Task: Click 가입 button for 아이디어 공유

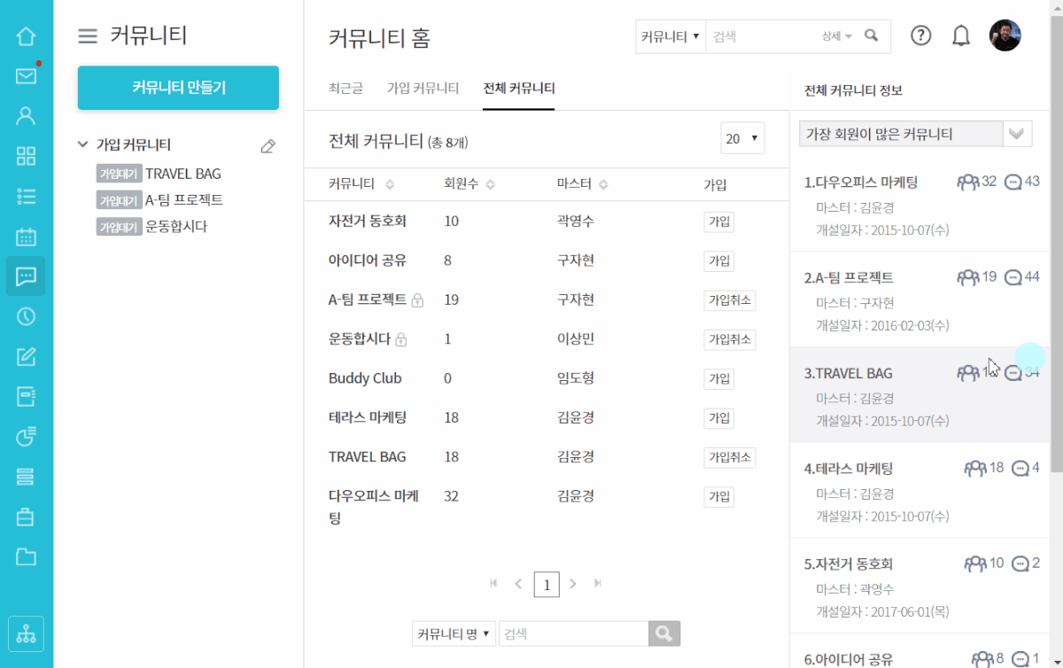Action: click(x=718, y=260)
